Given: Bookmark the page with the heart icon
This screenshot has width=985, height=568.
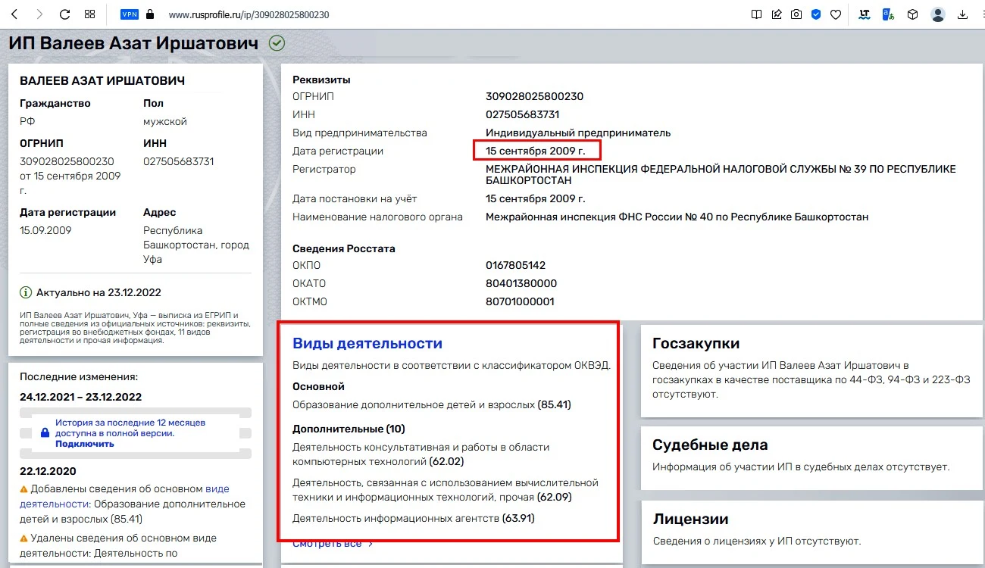Looking at the screenshot, I should (x=836, y=14).
